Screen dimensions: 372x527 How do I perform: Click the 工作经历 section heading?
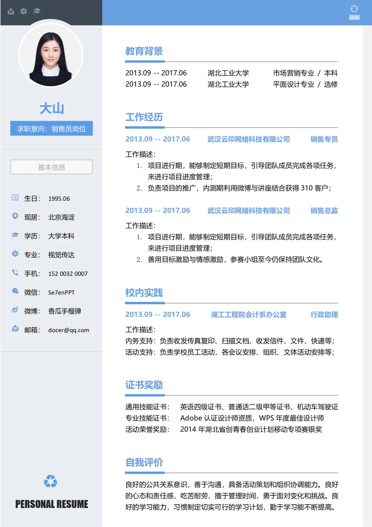pos(144,117)
